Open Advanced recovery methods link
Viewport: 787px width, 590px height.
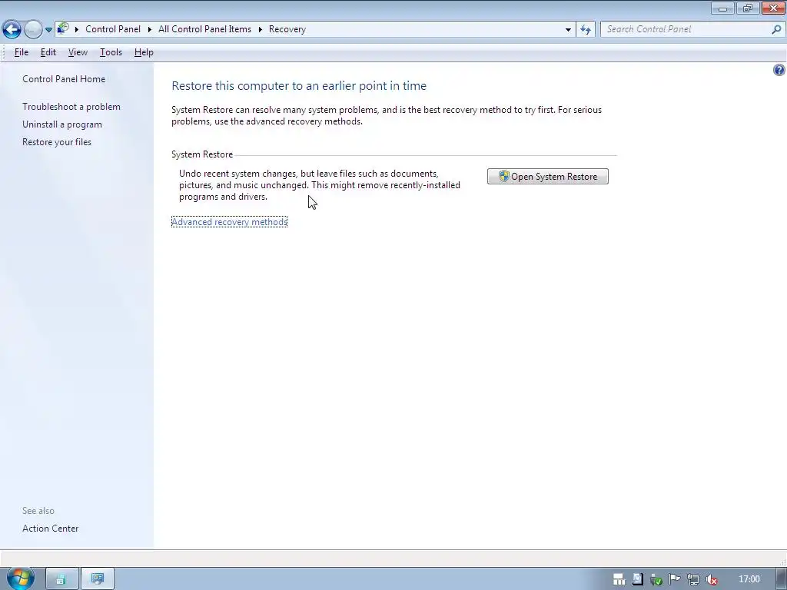coord(229,222)
